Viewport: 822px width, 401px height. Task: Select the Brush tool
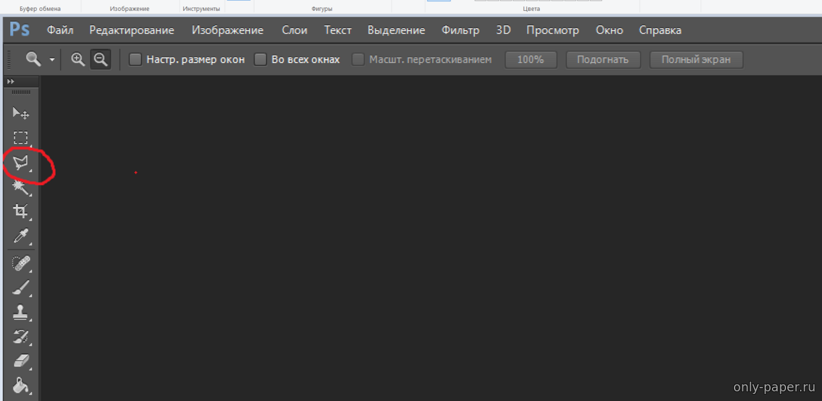tap(21, 287)
